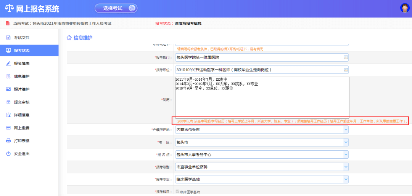Open 照片维护 sidebar item
This screenshot has height=196, width=412.
29,89
